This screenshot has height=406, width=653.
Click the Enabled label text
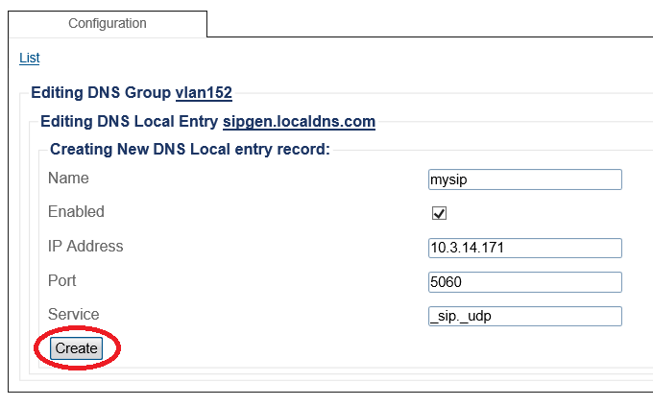coord(76,212)
